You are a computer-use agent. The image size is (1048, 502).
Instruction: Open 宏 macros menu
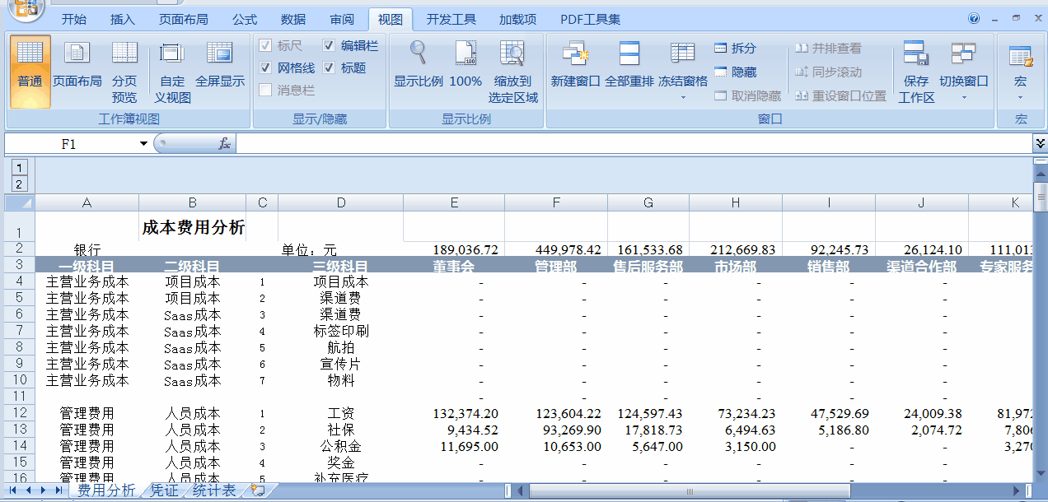coord(1021,71)
